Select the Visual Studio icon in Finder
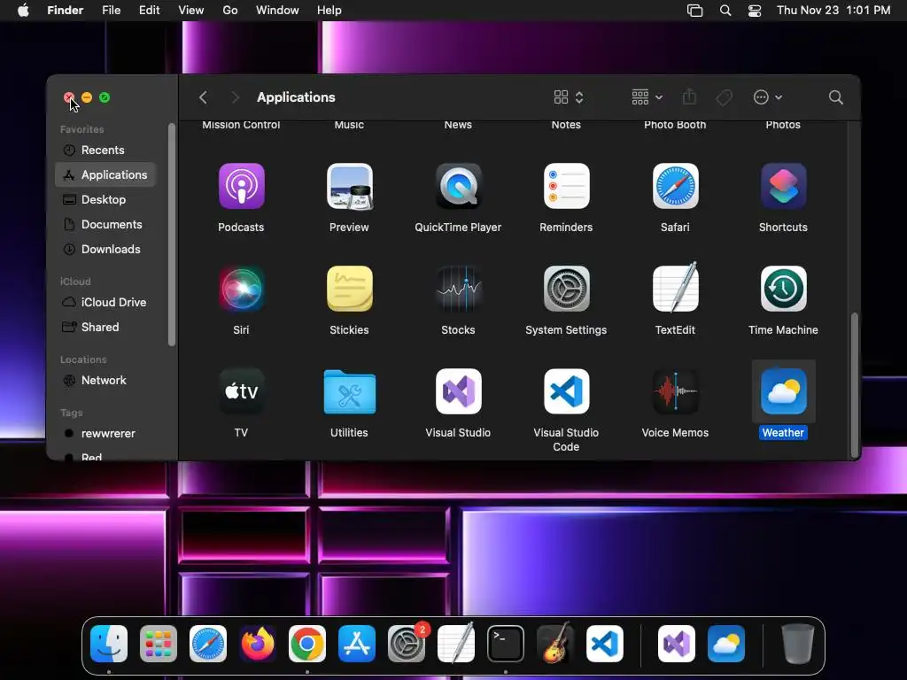 tap(458, 391)
